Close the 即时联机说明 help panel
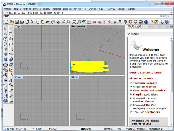Image resolution: width=174 pixels, height=131 pixels. (172, 26)
